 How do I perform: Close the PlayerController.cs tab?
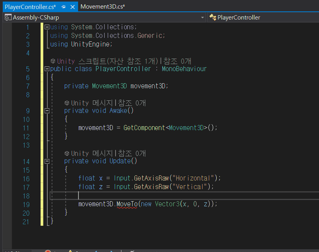tap(72, 7)
